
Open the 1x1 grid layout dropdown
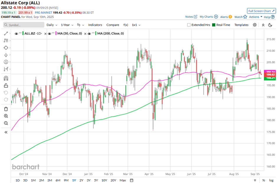(x=136, y=25)
